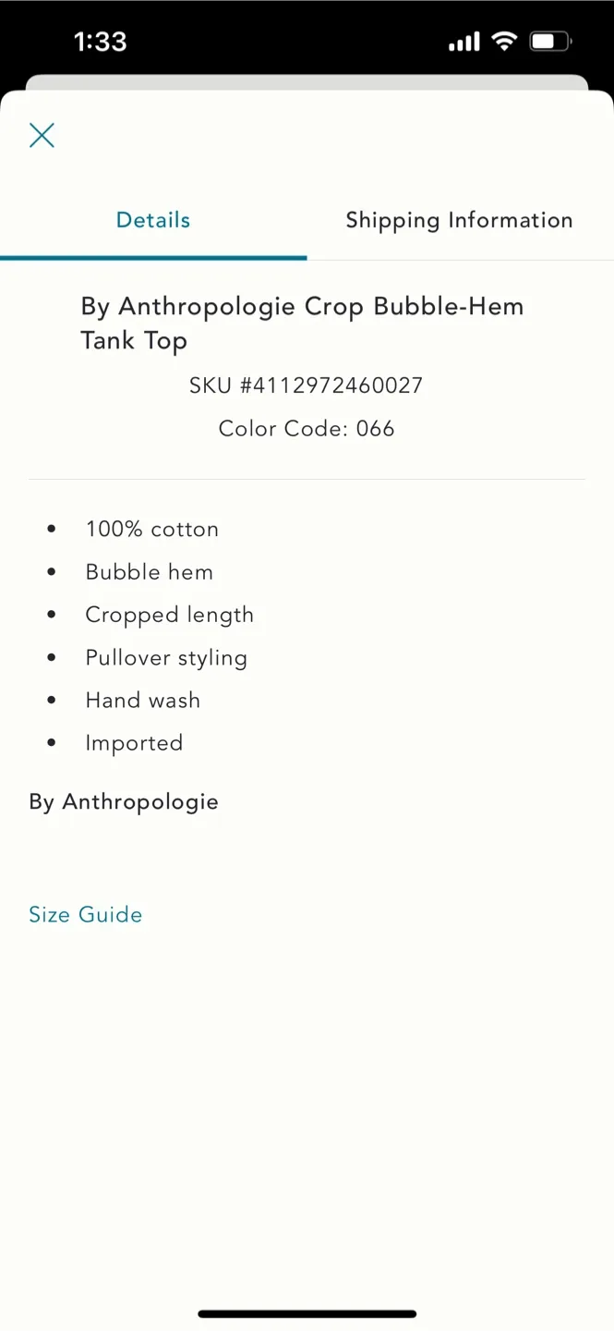Screen dimensions: 614x1331
Task: Select the SKU number text
Action: pos(307,385)
